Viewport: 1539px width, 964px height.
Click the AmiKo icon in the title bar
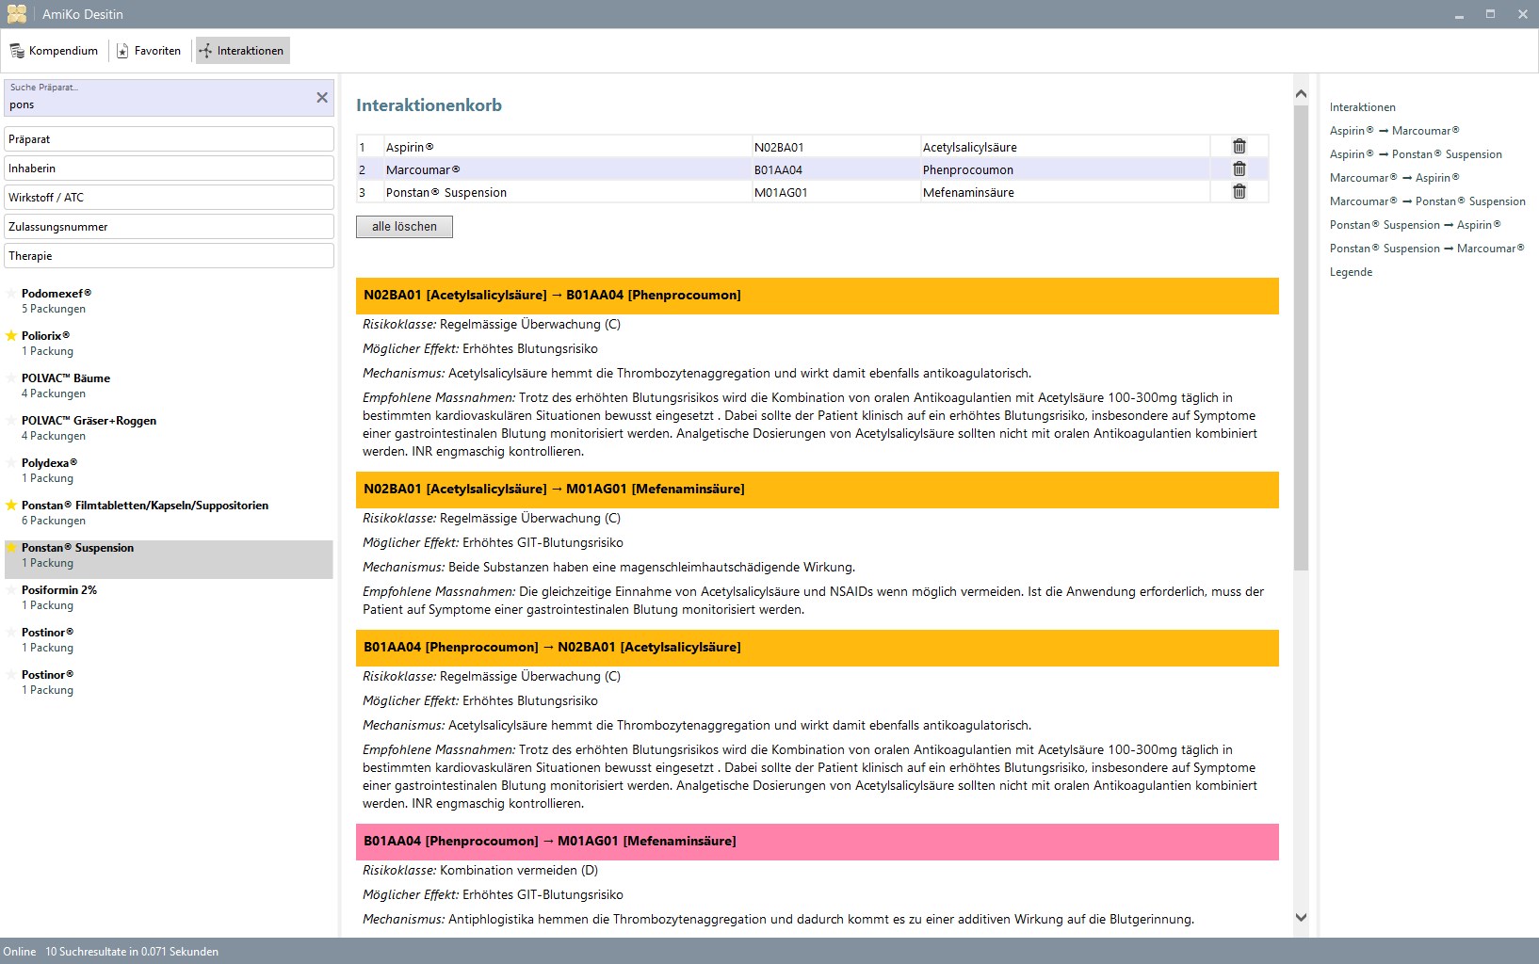16,13
